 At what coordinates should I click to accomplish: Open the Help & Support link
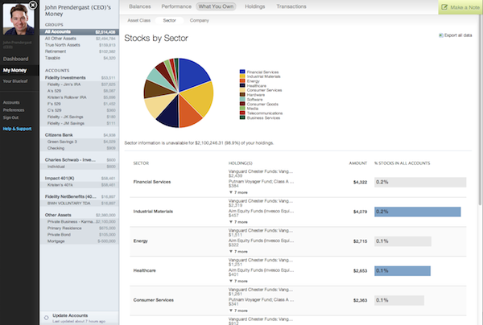(x=18, y=129)
